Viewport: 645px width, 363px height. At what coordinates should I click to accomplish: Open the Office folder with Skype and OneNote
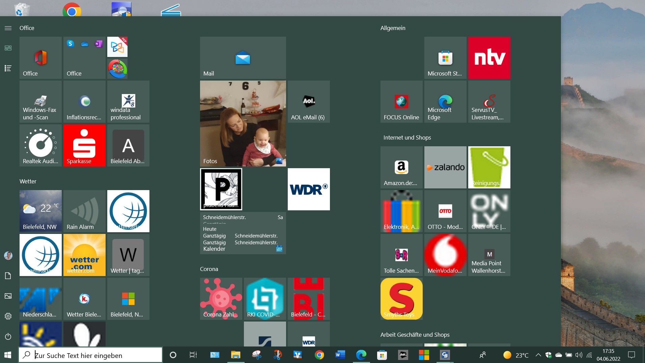pos(84,58)
